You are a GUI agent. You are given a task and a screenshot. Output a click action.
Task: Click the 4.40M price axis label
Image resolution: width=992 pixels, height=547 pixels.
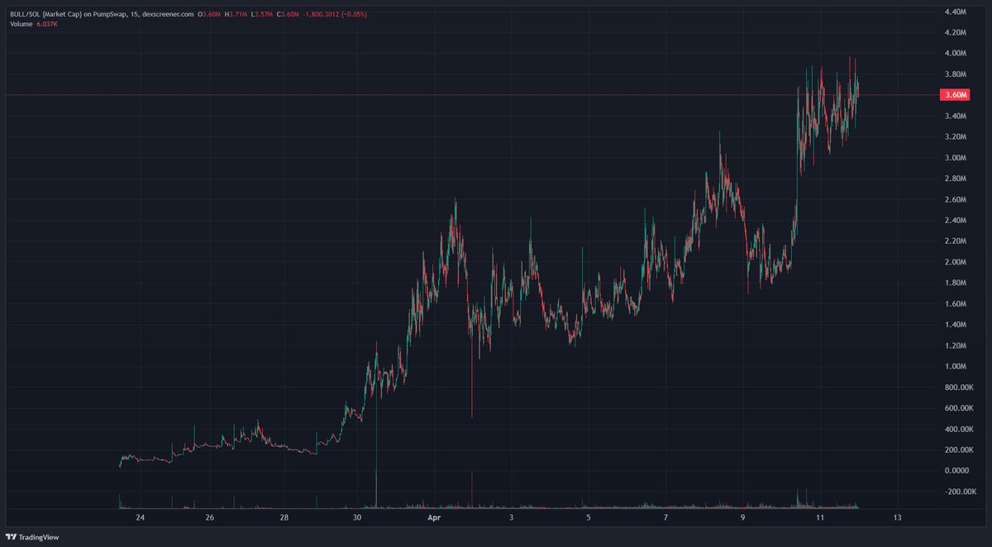coord(955,12)
